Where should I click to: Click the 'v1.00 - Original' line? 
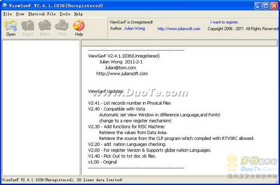(102, 162)
